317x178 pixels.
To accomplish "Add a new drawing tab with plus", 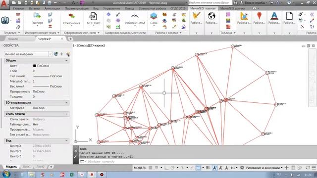I will pyautogui.click(x=70, y=39).
